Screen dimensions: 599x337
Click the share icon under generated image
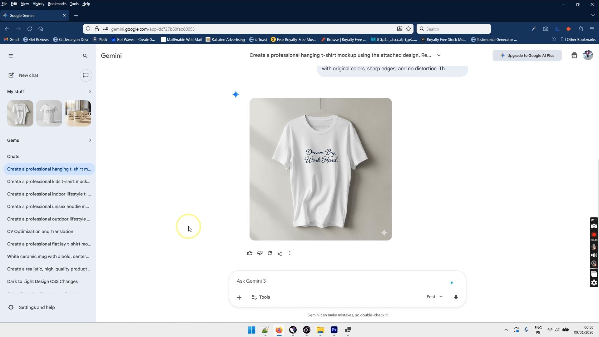click(280, 254)
